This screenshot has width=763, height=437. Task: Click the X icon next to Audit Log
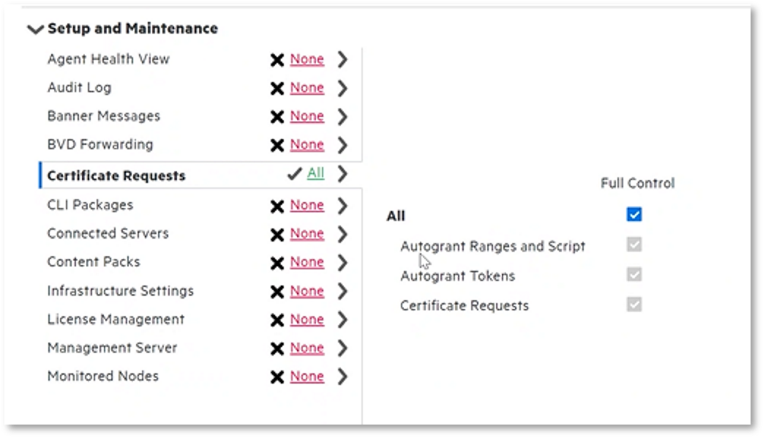[x=277, y=89]
